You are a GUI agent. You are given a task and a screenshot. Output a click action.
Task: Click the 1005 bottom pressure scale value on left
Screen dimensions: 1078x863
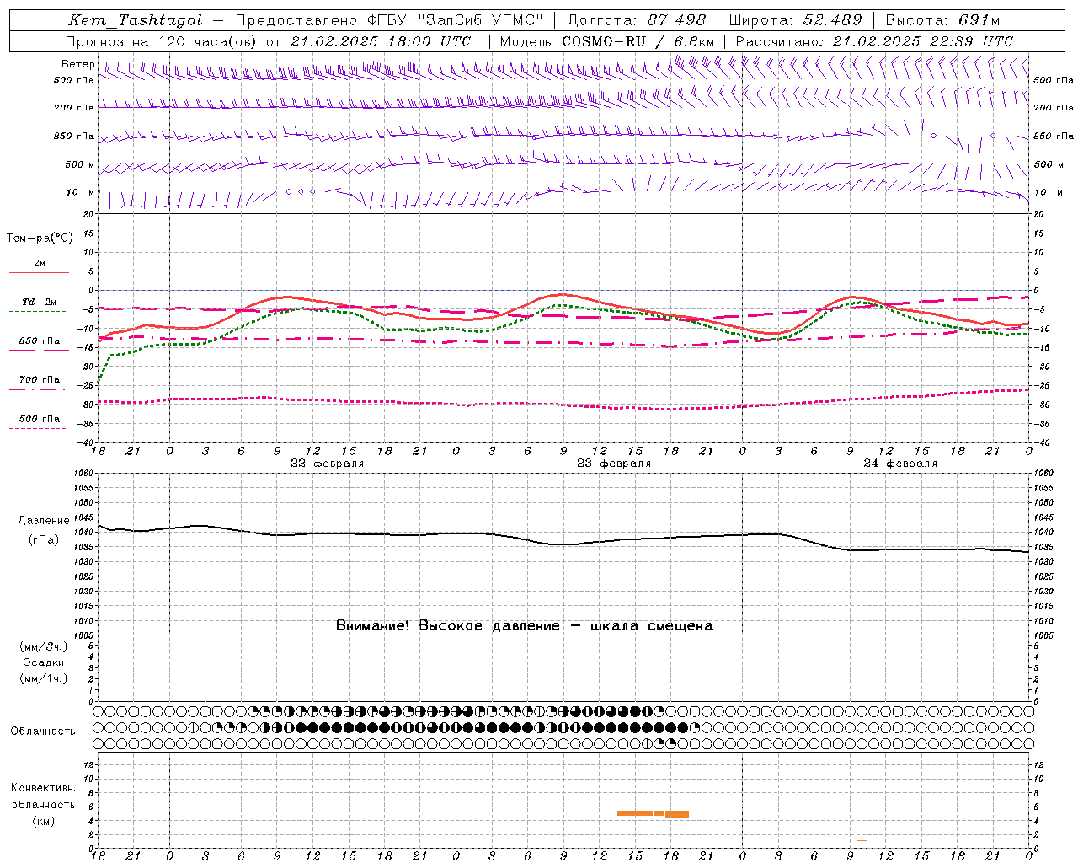click(84, 635)
